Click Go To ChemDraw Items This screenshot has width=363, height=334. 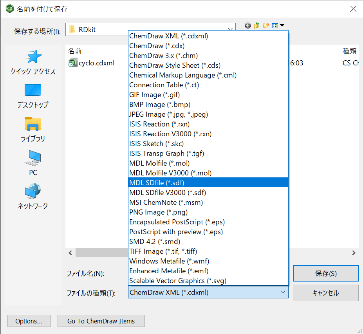[x=101, y=321]
